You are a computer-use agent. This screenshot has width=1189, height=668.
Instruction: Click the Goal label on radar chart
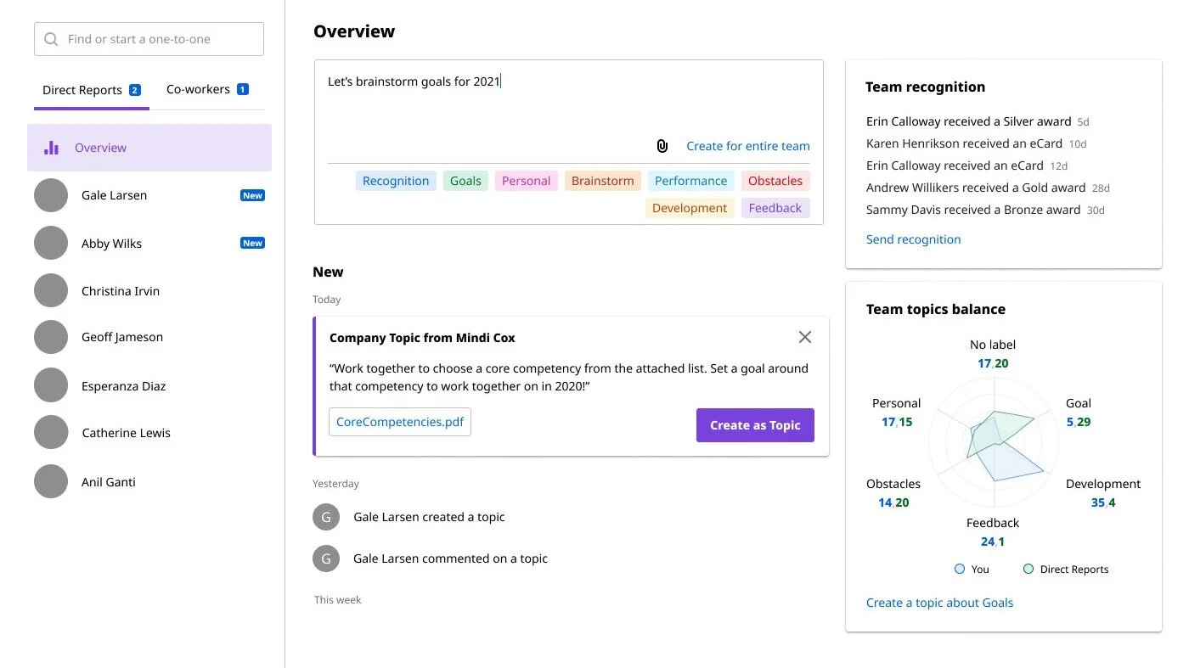[1079, 403]
